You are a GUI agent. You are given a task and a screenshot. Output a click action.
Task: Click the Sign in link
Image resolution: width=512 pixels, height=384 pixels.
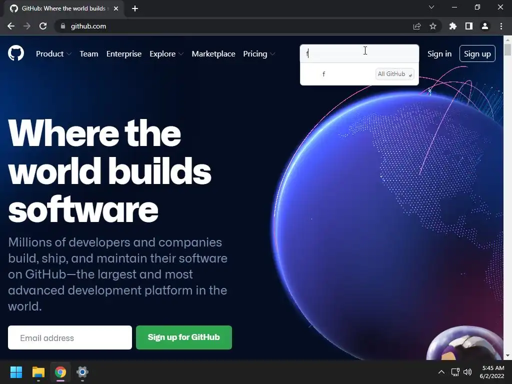439,54
